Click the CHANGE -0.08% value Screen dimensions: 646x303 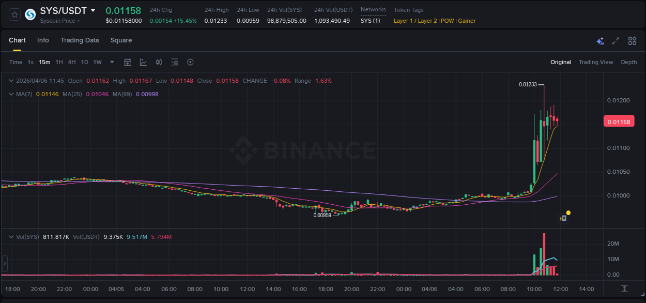(281, 81)
